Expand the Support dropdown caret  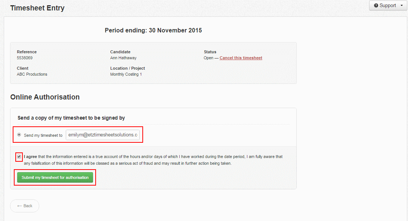tap(402, 6)
